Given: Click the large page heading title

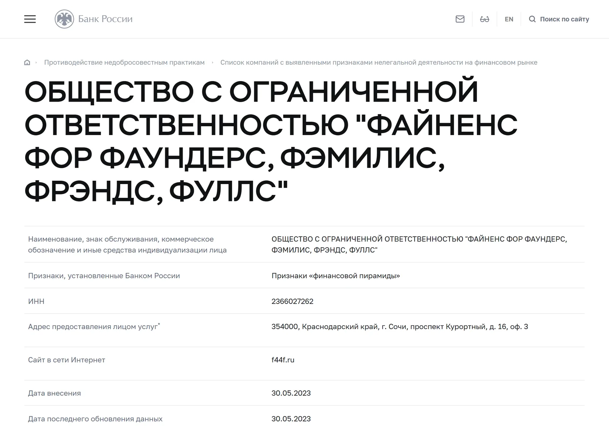Looking at the screenshot, I should click(x=271, y=141).
